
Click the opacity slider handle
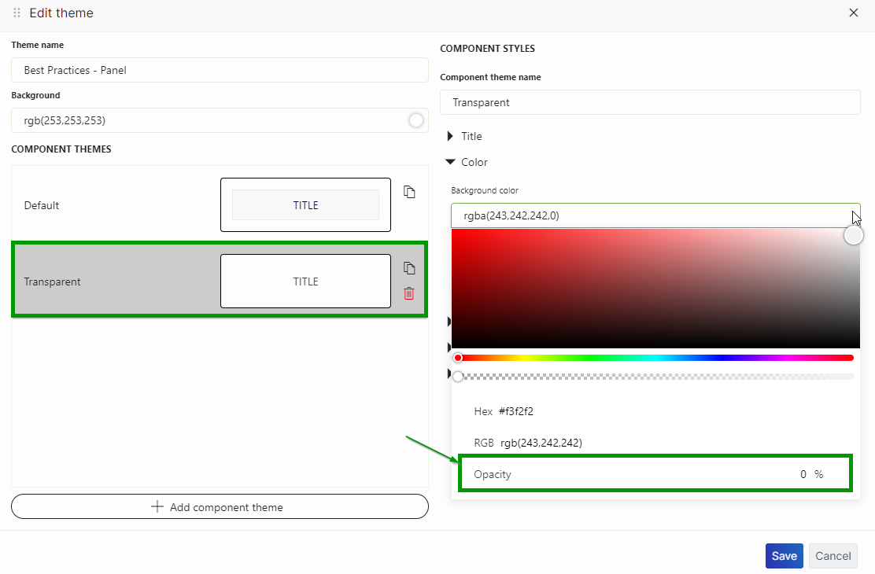coord(458,377)
